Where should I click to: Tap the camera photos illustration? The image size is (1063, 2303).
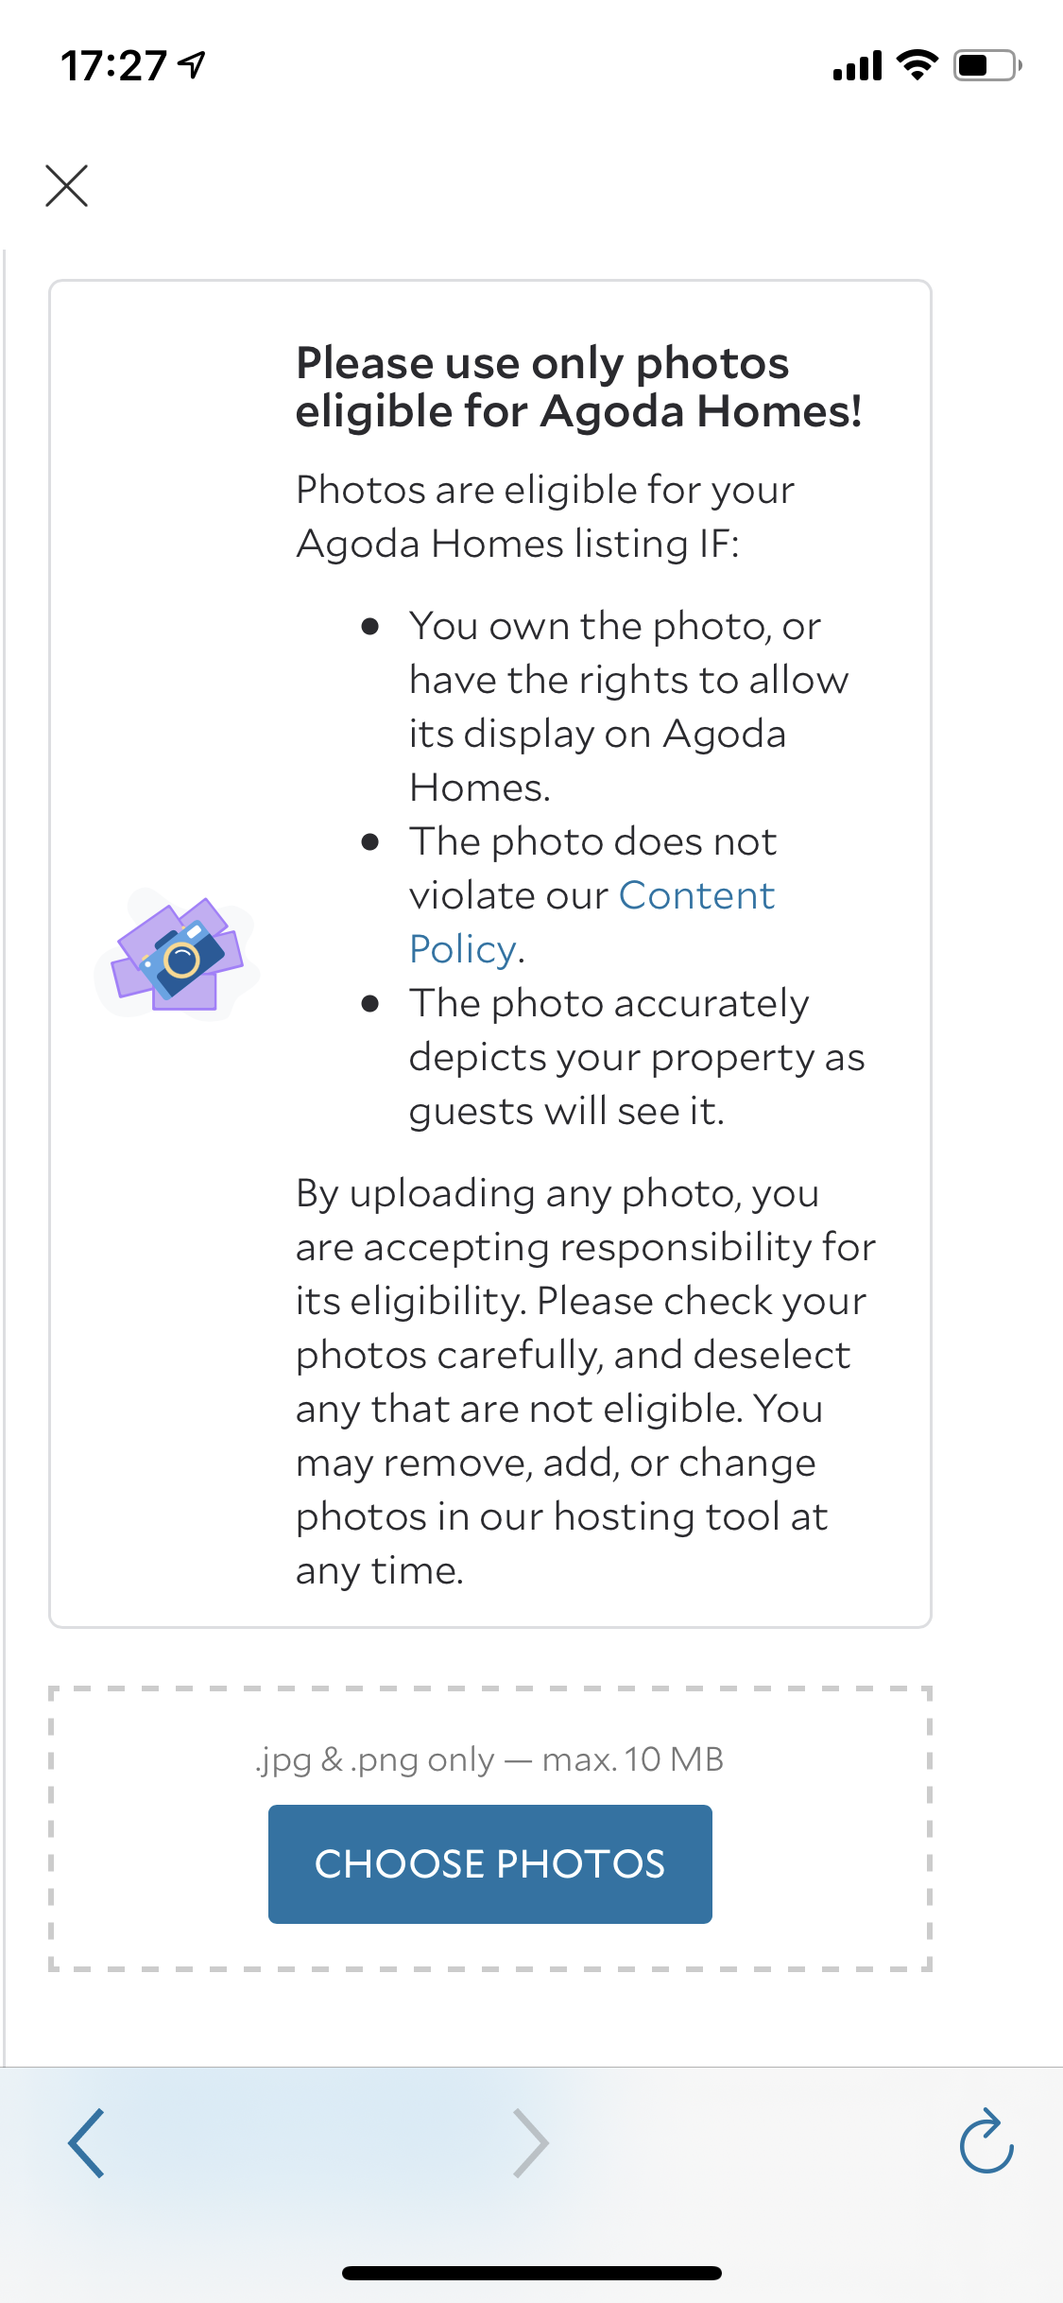coord(178,955)
